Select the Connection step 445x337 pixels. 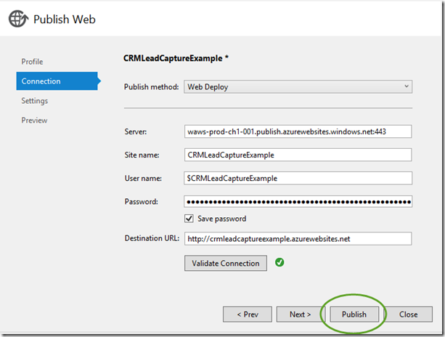57,81
